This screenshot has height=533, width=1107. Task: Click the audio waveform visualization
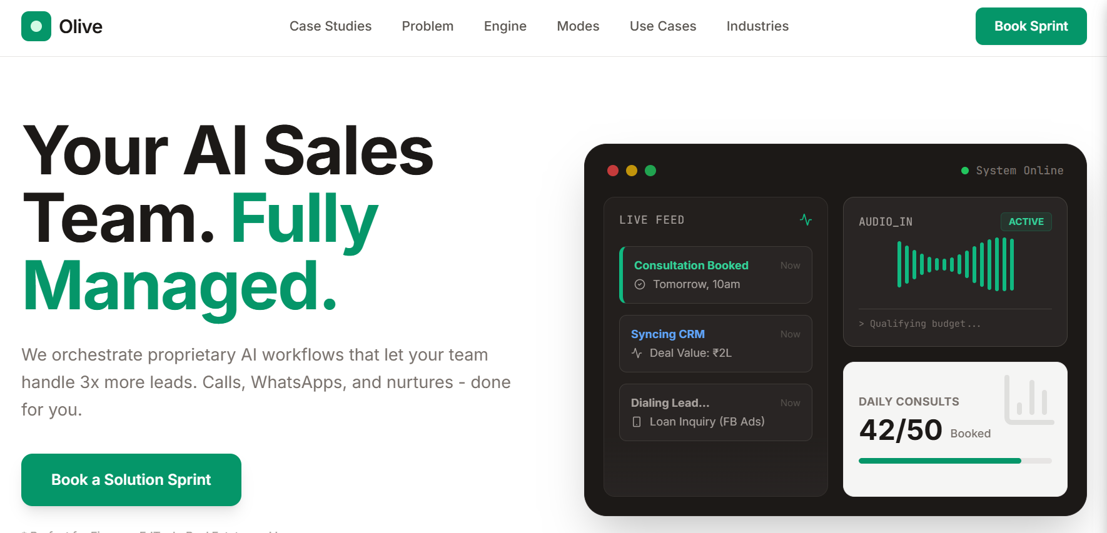coord(956,264)
